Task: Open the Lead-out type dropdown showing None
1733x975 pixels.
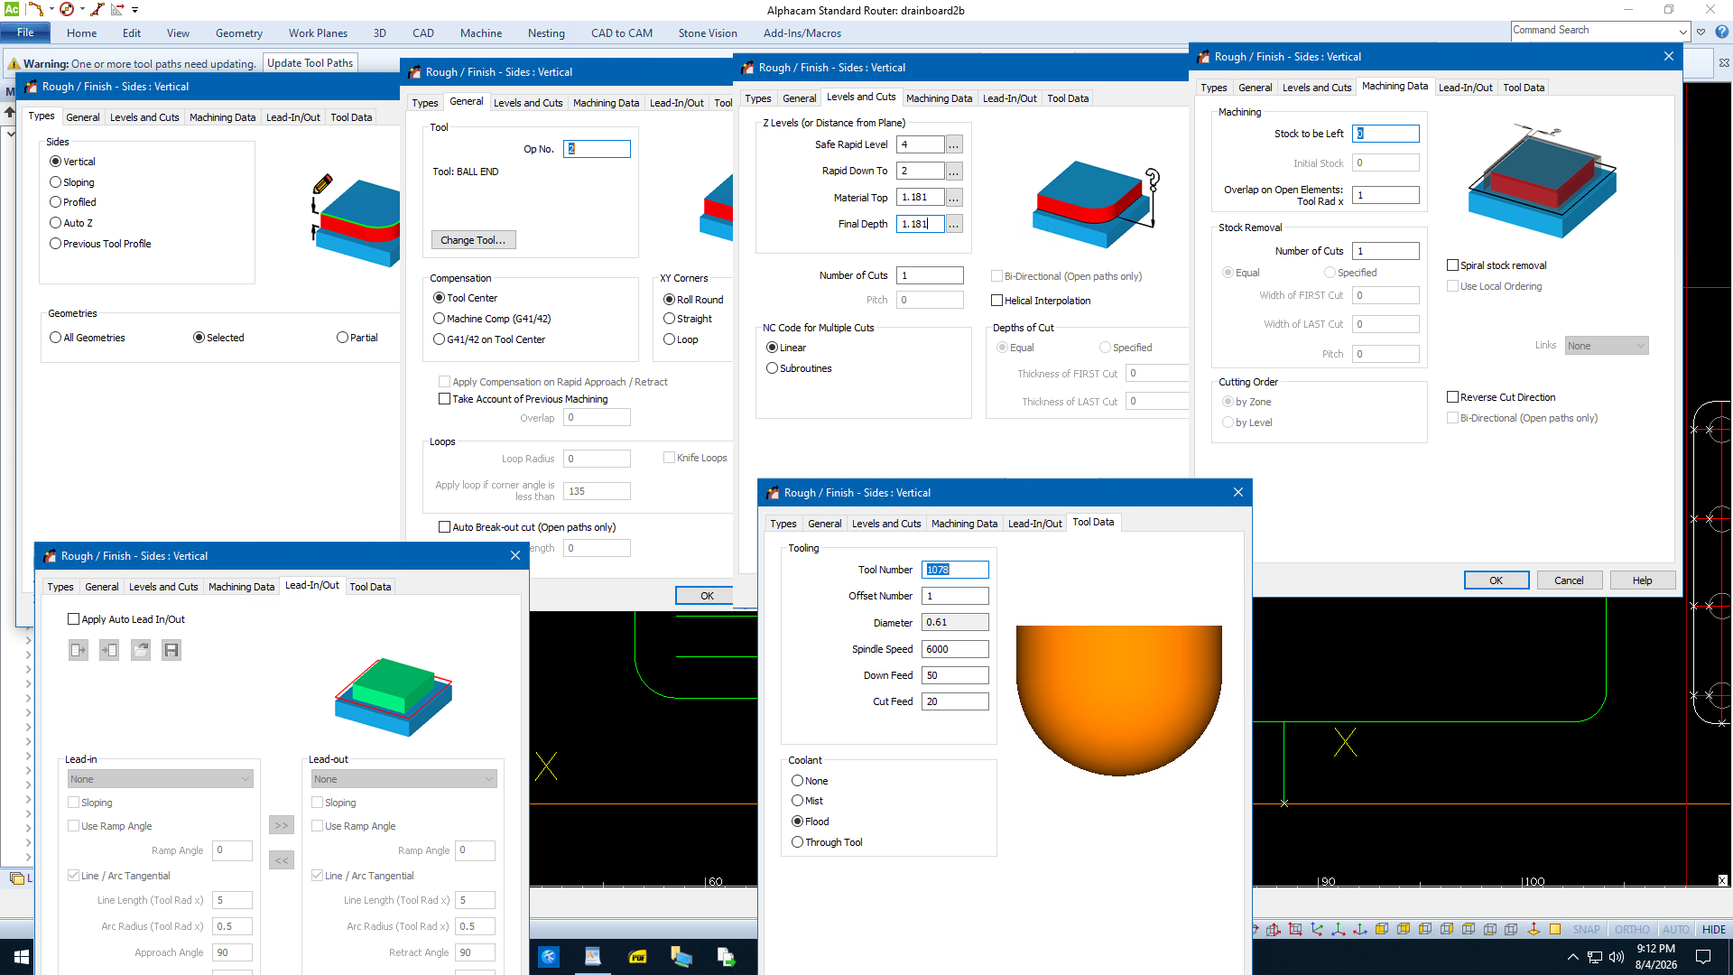Action: click(403, 779)
